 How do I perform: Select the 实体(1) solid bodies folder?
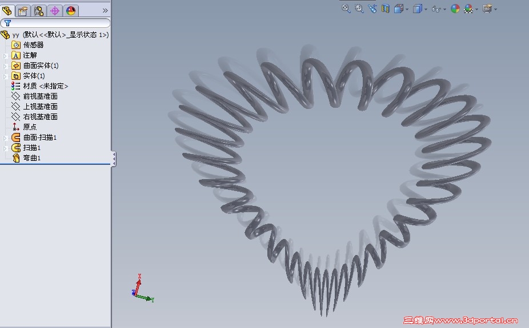(x=34, y=76)
